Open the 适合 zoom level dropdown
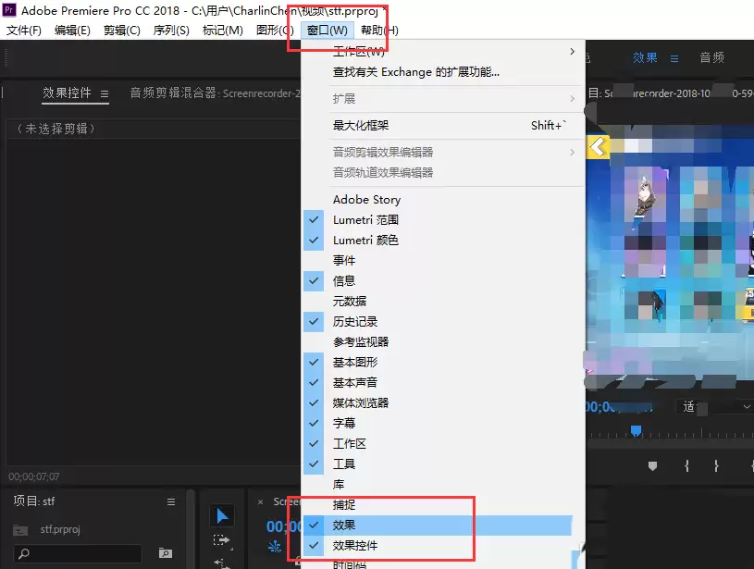 tap(712, 404)
